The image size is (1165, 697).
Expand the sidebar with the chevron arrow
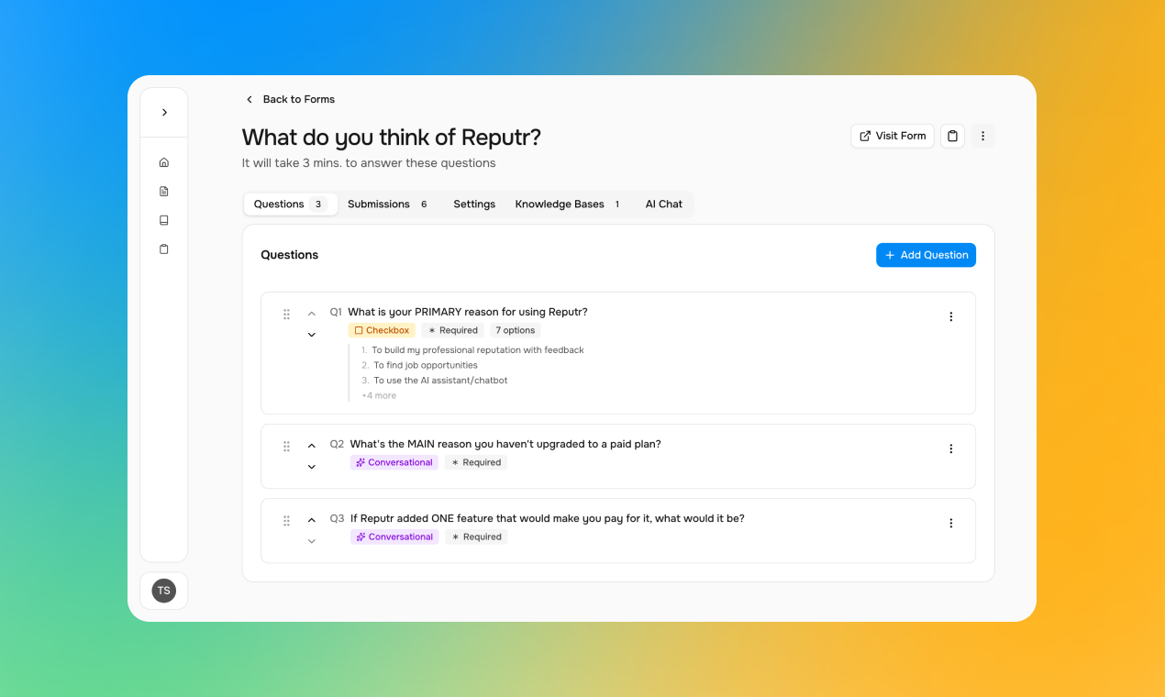coord(164,112)
